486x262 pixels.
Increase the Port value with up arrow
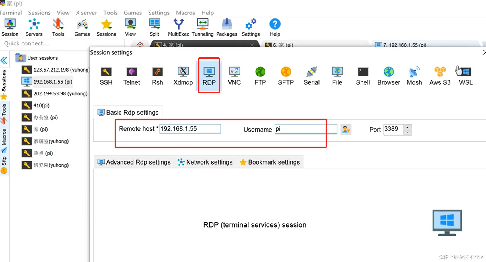pyautogui.click(x=408, y=127)
